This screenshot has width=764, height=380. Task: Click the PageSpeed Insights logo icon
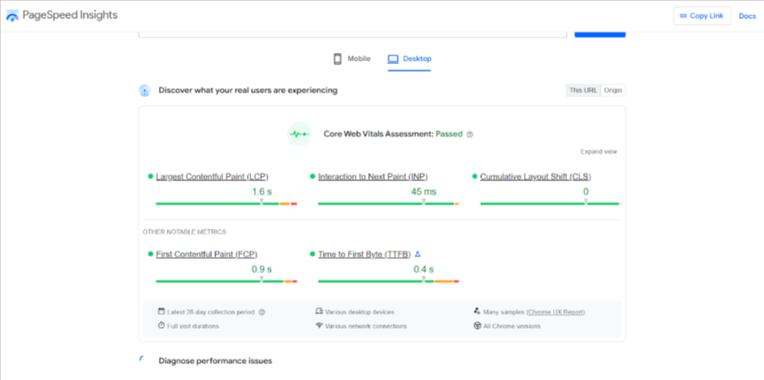click(x=12, y=15)
